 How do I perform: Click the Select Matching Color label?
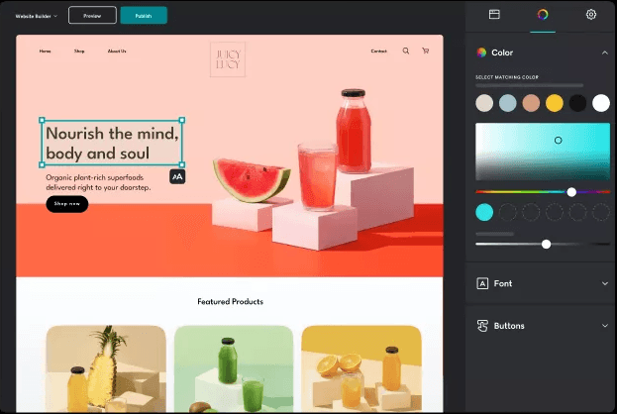tap(507, 77)
